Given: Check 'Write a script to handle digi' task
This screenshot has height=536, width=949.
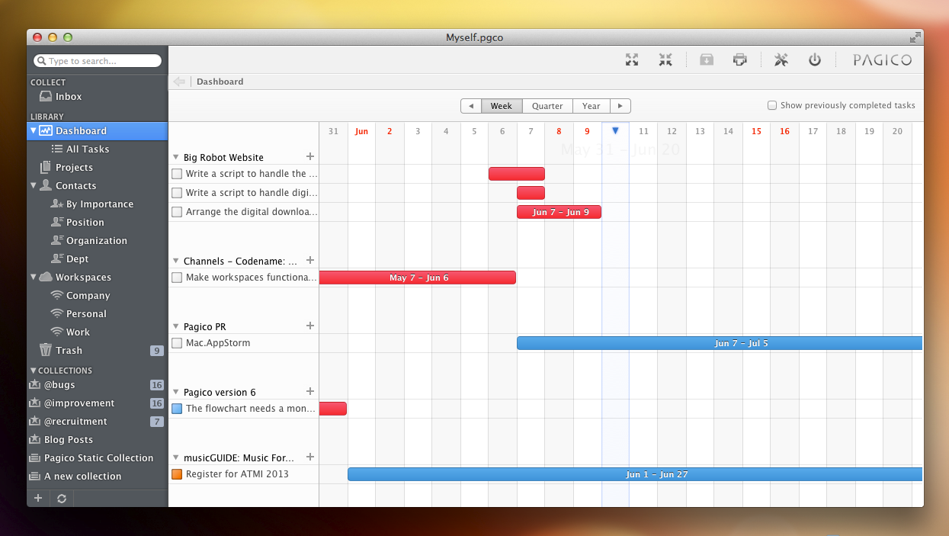Looking at the screenshot, I should tap(177, 193).
